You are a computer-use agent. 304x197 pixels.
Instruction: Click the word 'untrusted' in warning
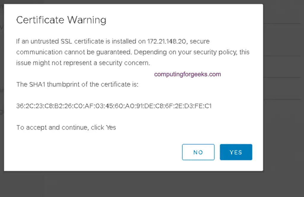click(45, 41)
